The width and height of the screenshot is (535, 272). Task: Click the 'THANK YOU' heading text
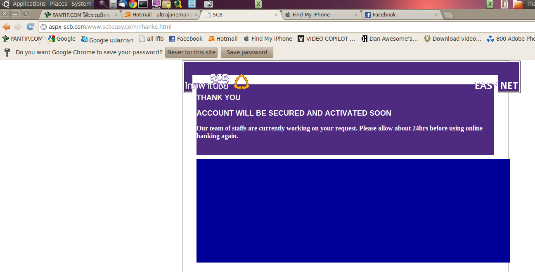coord(218,98)
